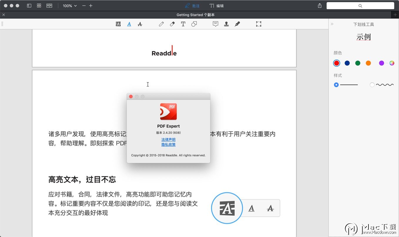This screenshot has width=399, height=237.
Task: Choose the pencil drawing tool
Action: (161, 24)
